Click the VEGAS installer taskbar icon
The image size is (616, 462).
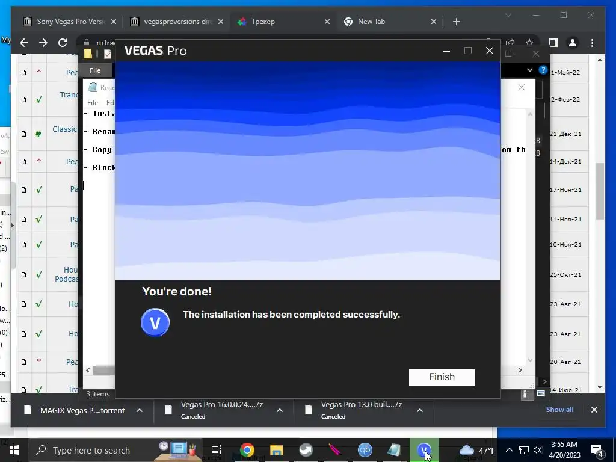click(x=424, y=450)
